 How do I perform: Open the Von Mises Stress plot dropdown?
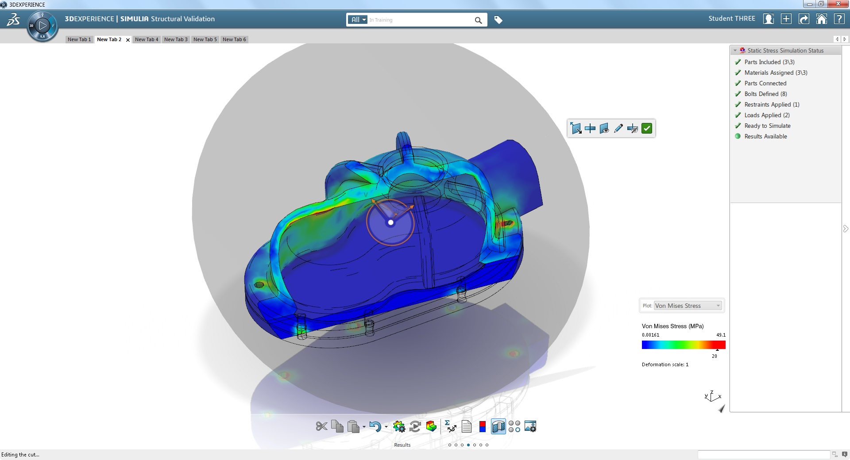coord(688,306)
